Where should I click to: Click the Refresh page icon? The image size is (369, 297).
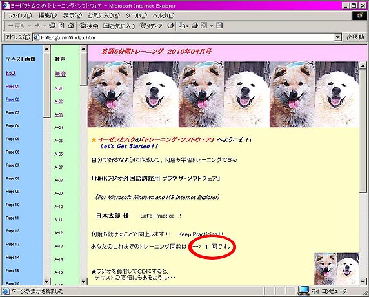(61, 25)
